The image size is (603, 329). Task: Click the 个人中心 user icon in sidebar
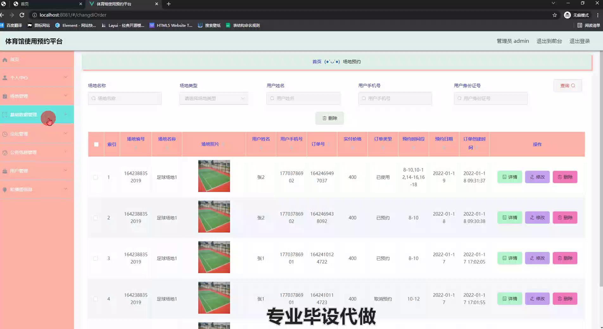click(x=5, y=78)
